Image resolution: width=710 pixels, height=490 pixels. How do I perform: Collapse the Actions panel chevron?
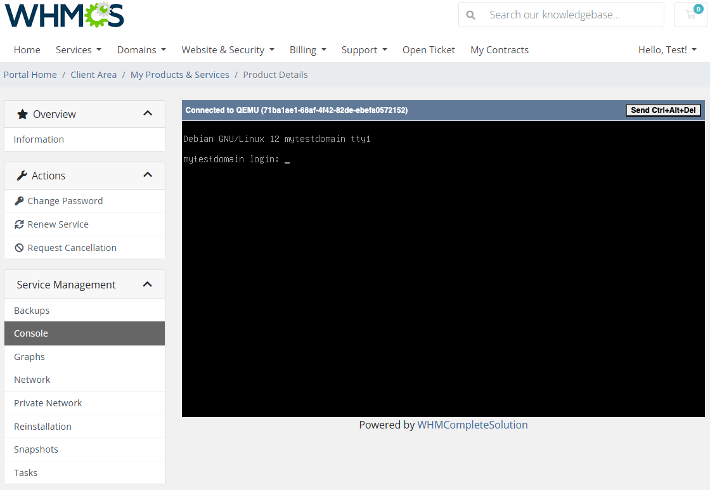[x=148, y=175]
